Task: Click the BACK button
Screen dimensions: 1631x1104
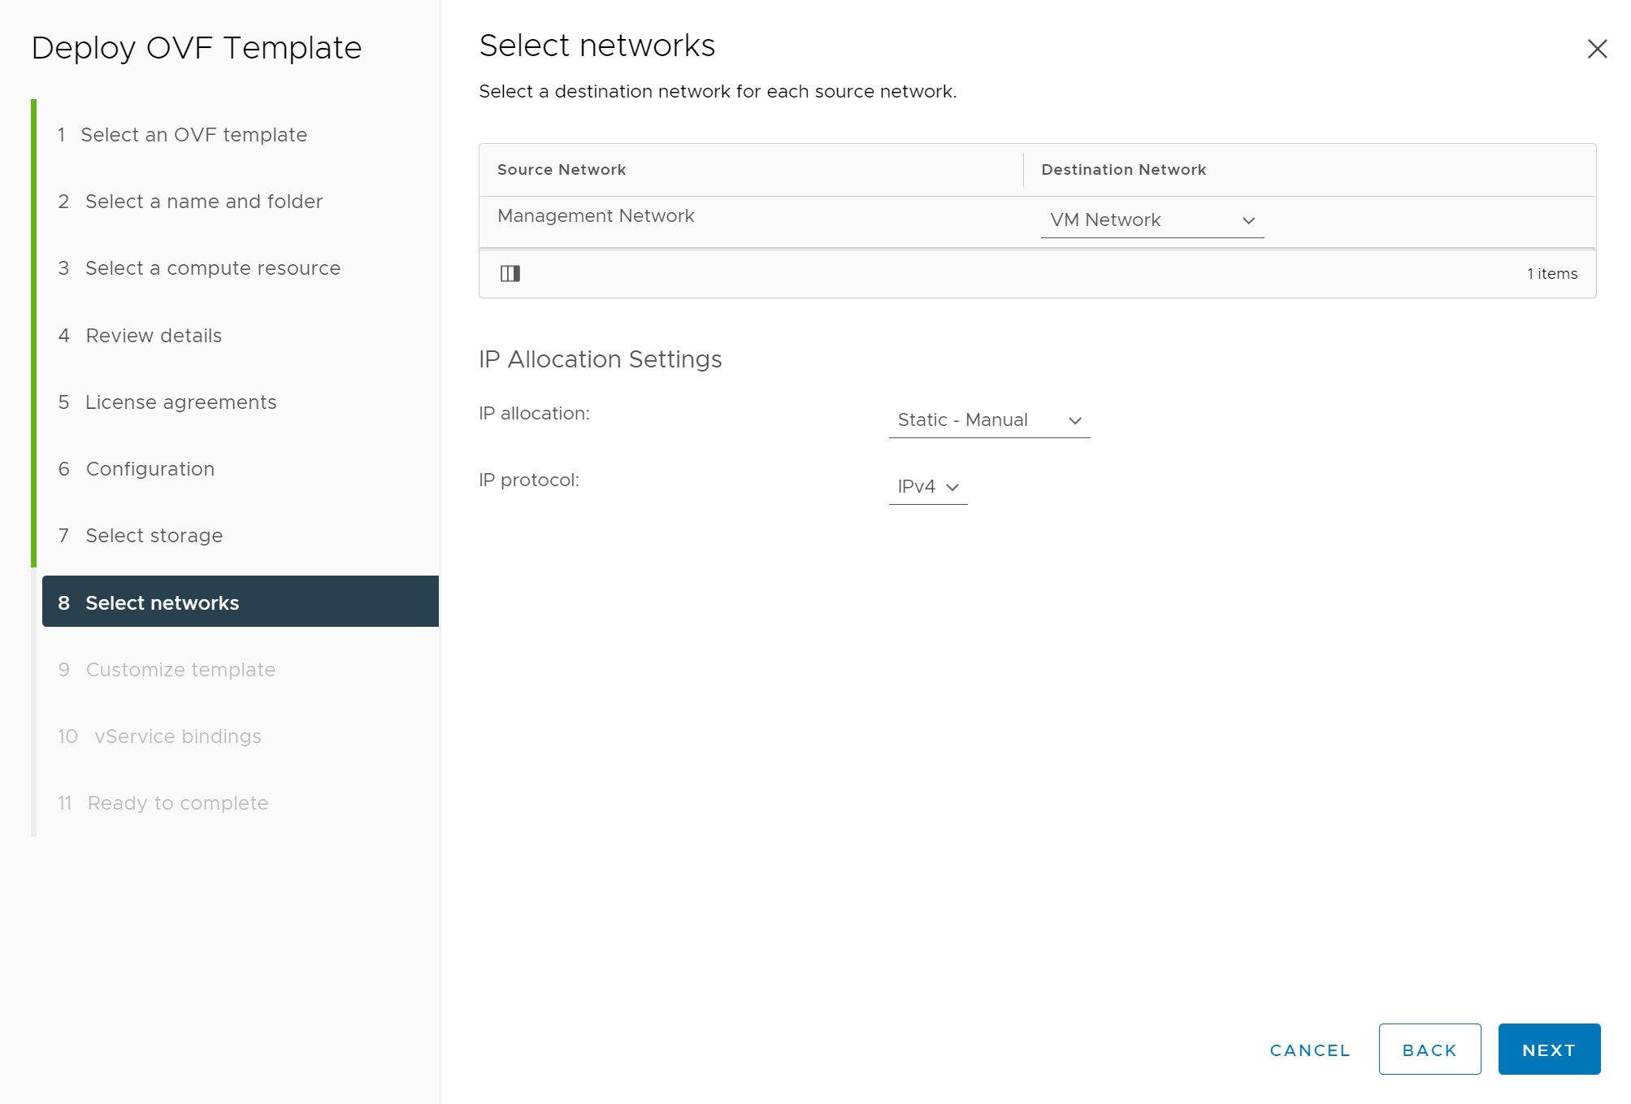Action: 1429,1050
